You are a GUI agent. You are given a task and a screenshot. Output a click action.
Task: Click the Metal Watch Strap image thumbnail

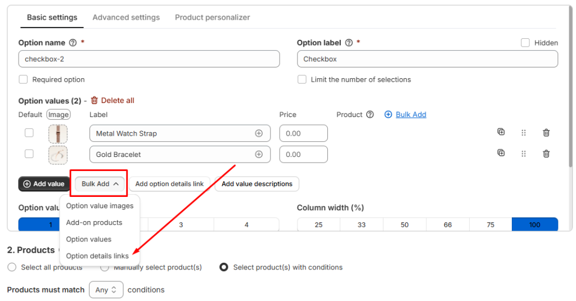point(57,134)
